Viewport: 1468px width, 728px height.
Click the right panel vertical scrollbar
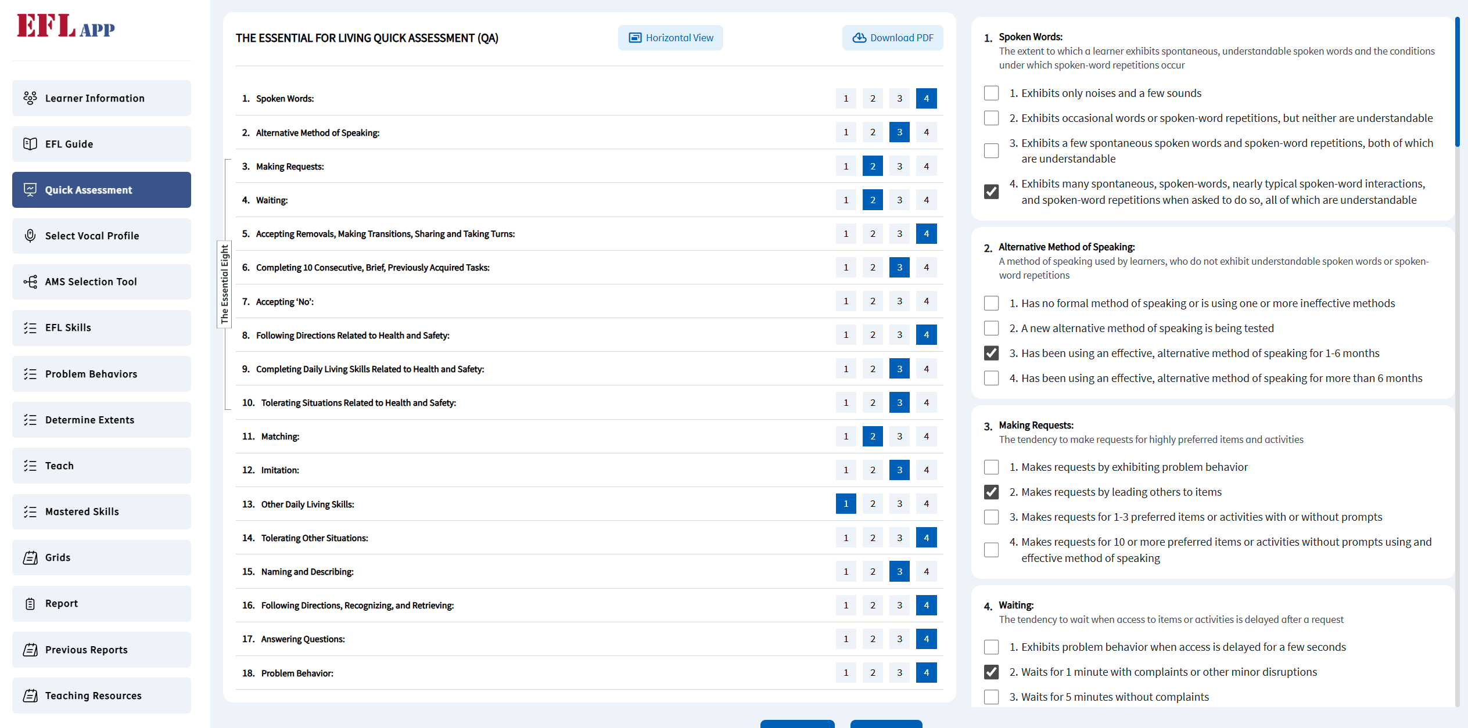point(1457,81)
